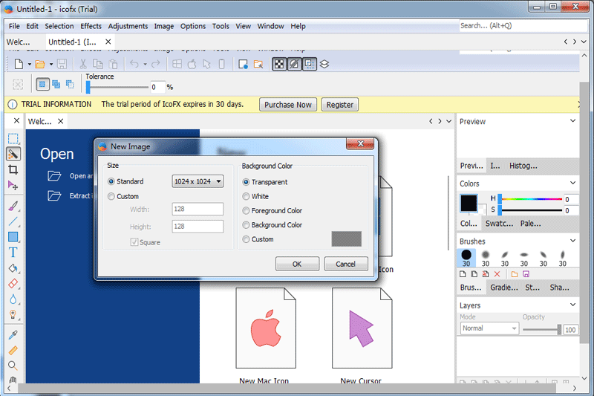Click the Open folder toolbar icon
This screenshot has height=396, width=594.
coord(40,64)
